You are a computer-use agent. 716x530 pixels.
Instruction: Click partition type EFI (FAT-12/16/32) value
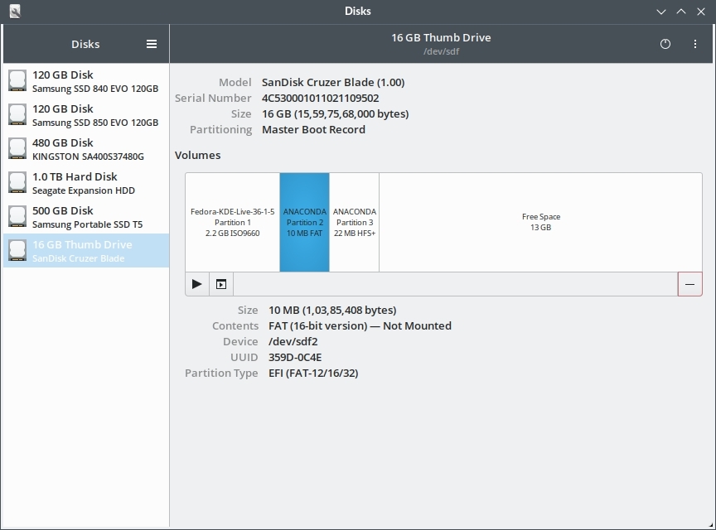[313, 373]
